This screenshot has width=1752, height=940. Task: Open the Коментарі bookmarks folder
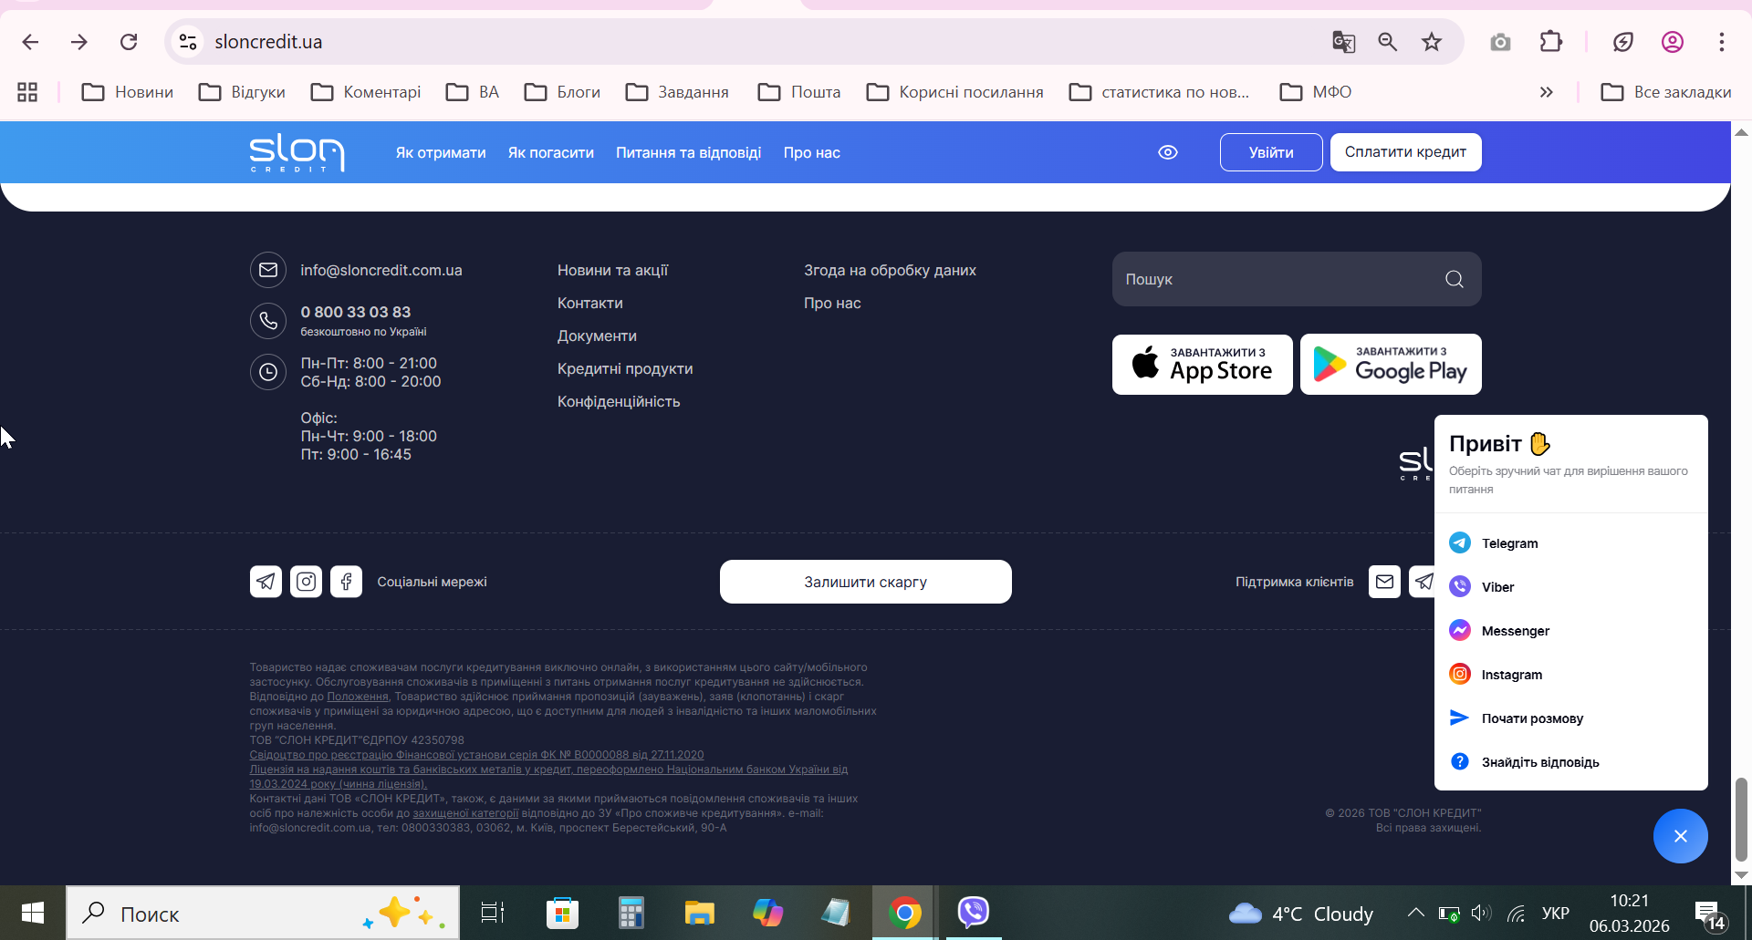click(366, 92)
